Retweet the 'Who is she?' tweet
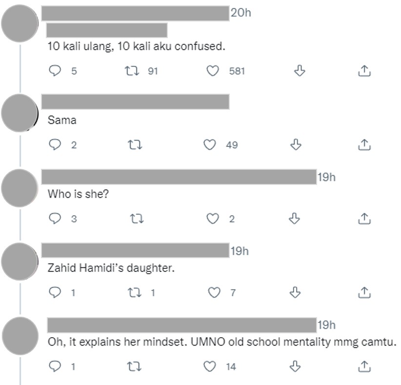 (137, 219)
